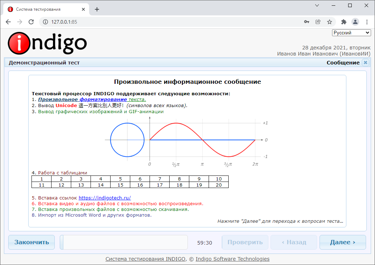Click line 7 about произвольных файлов
The height and width of the screenshot is (265, 375).
pos(110,209)
